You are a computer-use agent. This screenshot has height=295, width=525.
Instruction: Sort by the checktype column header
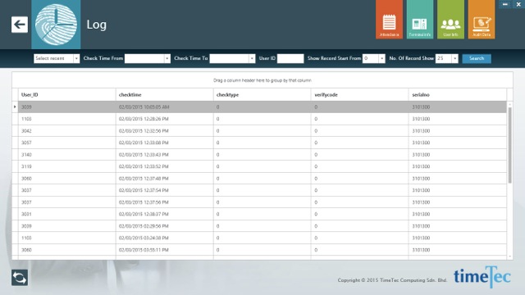262,95
